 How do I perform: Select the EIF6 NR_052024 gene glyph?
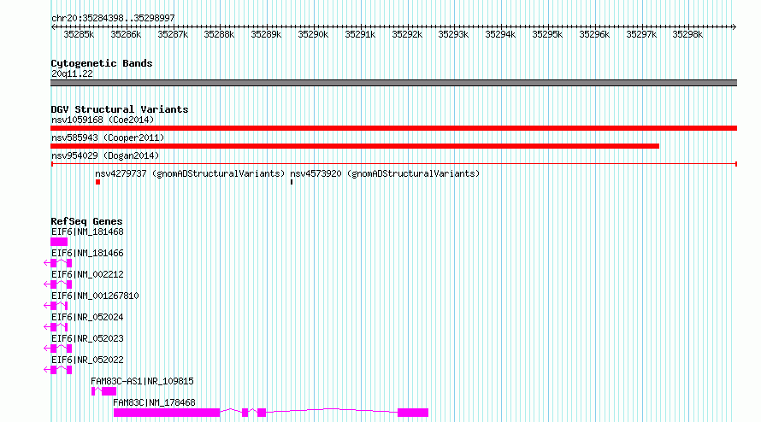coord(56,327)
